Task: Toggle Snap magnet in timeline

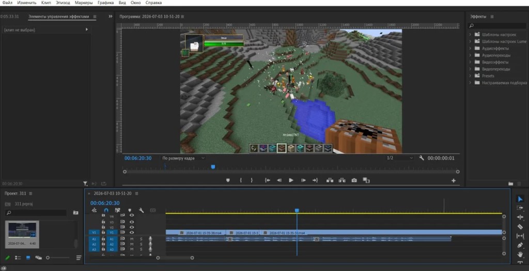Action: point(106,210)
